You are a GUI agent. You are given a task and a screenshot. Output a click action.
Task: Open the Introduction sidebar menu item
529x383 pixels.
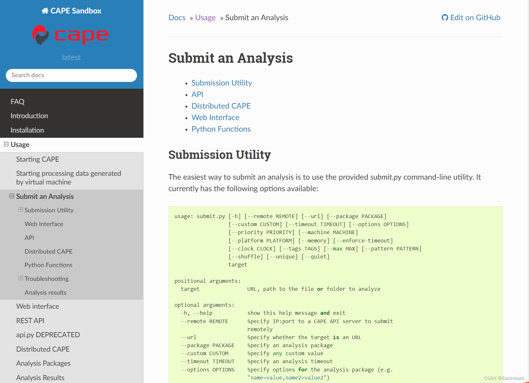pyautogui.click(x=29, y=116)
